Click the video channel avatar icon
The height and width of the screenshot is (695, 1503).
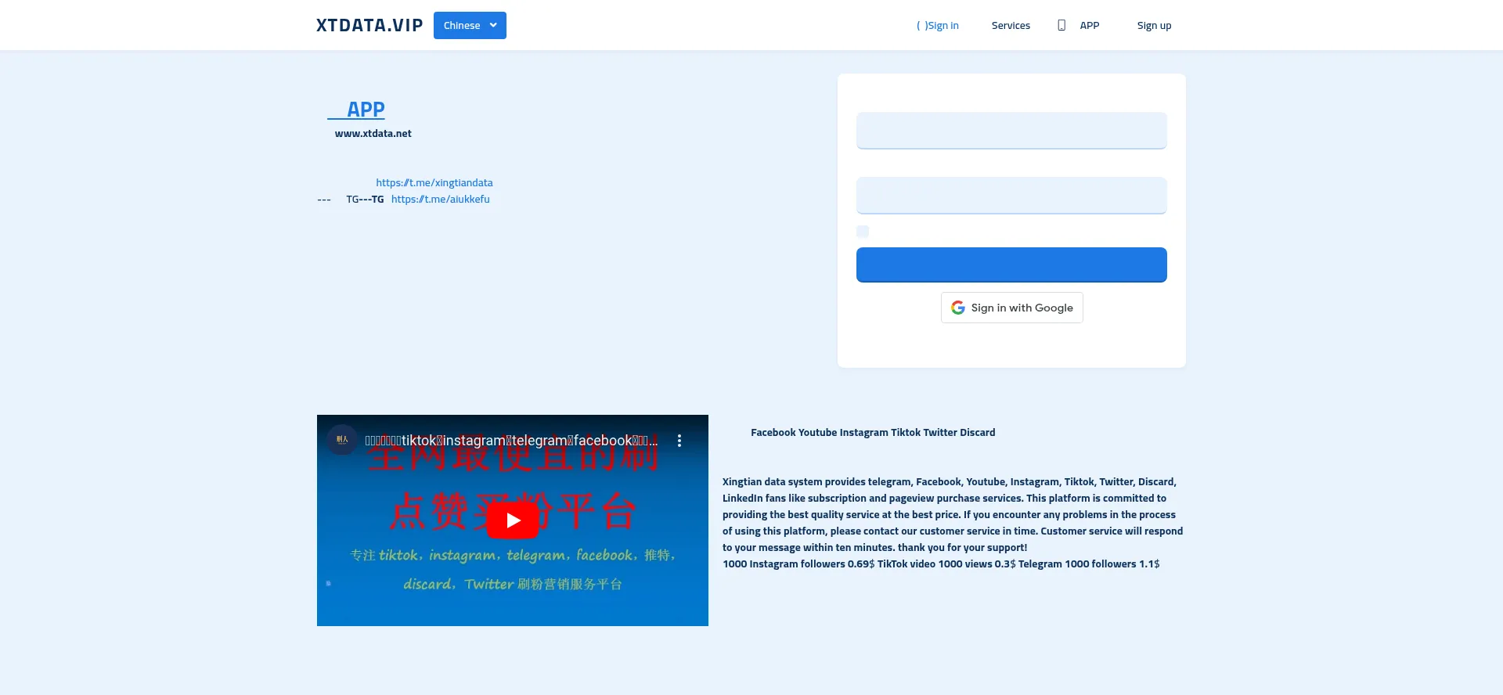click(x=342, y=440)
